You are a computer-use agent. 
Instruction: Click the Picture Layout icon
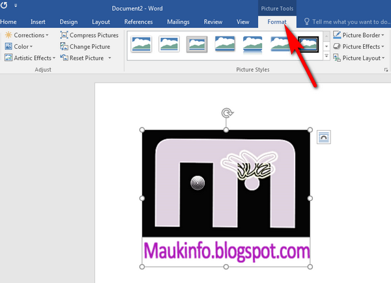click(x=337, y=58)
